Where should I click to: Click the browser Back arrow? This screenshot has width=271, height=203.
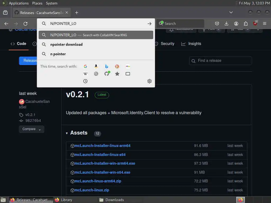6,24
